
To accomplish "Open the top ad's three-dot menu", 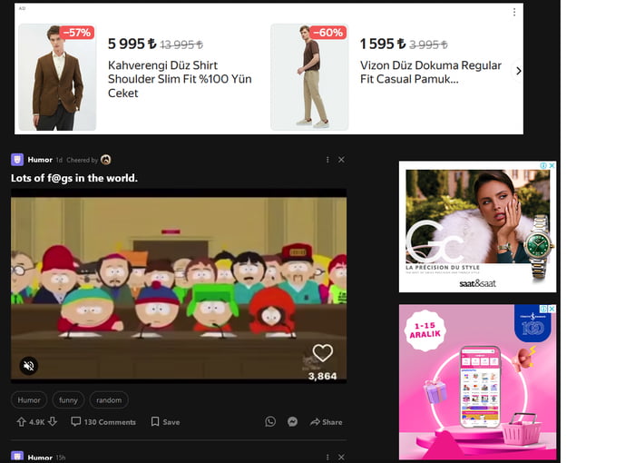I will click(513, 13).
